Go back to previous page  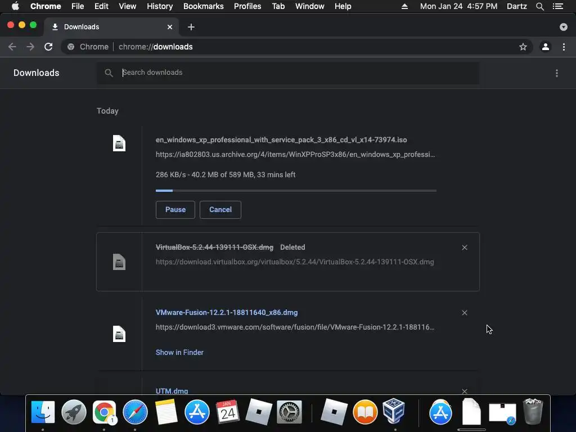pos(12,47)
